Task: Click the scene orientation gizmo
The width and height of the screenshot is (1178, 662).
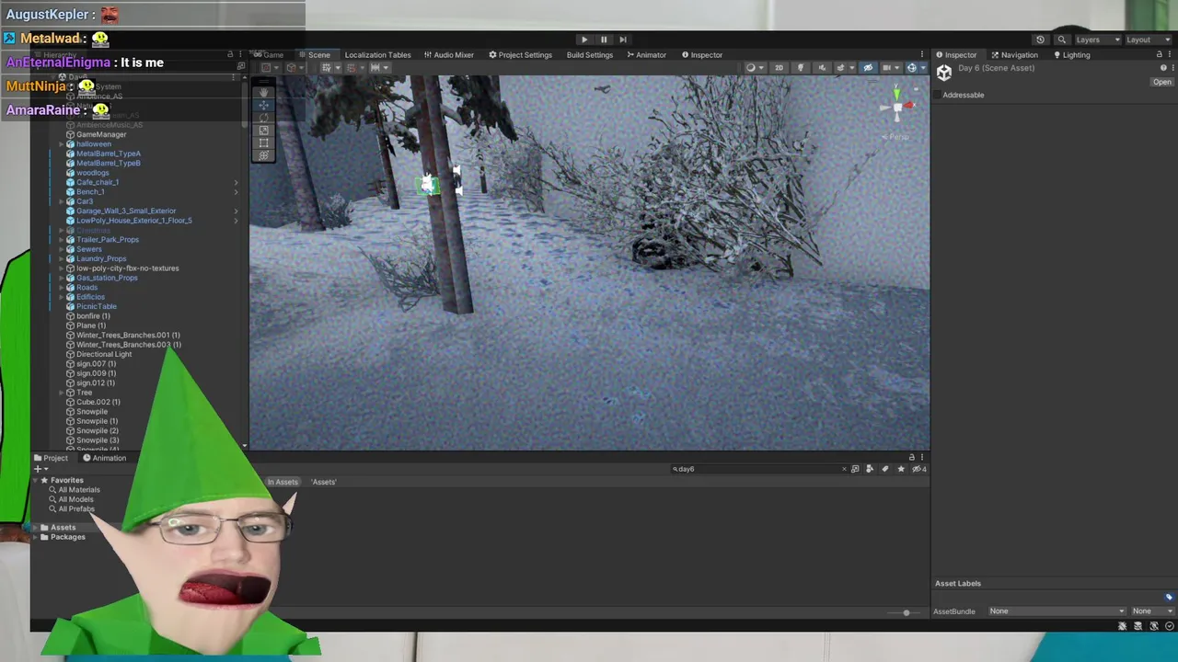Action: tap(897, 108)
